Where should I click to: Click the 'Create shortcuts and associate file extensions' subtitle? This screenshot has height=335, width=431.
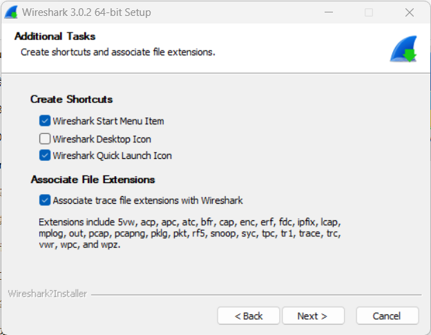pos(117,52)
